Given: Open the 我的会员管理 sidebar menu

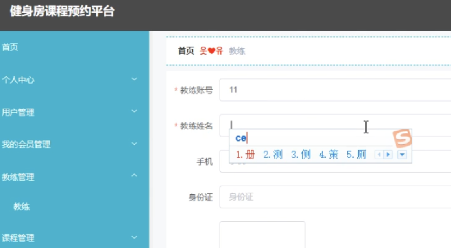Looking at the screenshot, I should click(x=74, y=144).
